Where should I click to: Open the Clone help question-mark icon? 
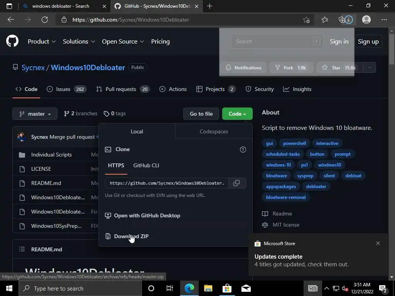[243, 150]
